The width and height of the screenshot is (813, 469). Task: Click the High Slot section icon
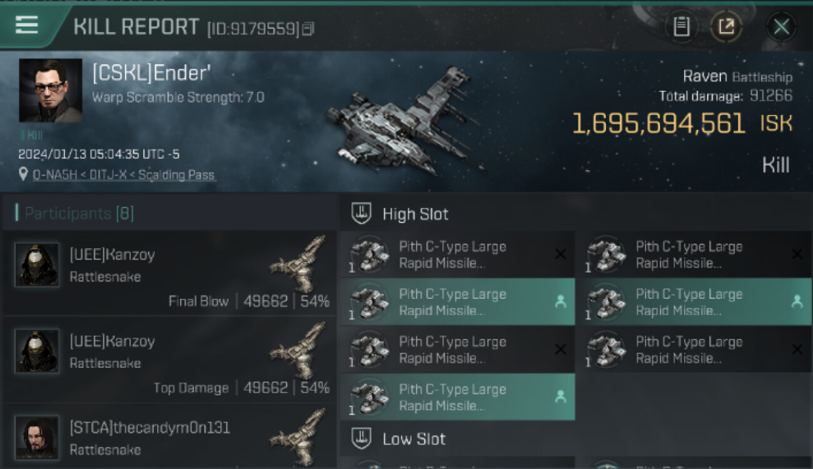click(361, 214)
